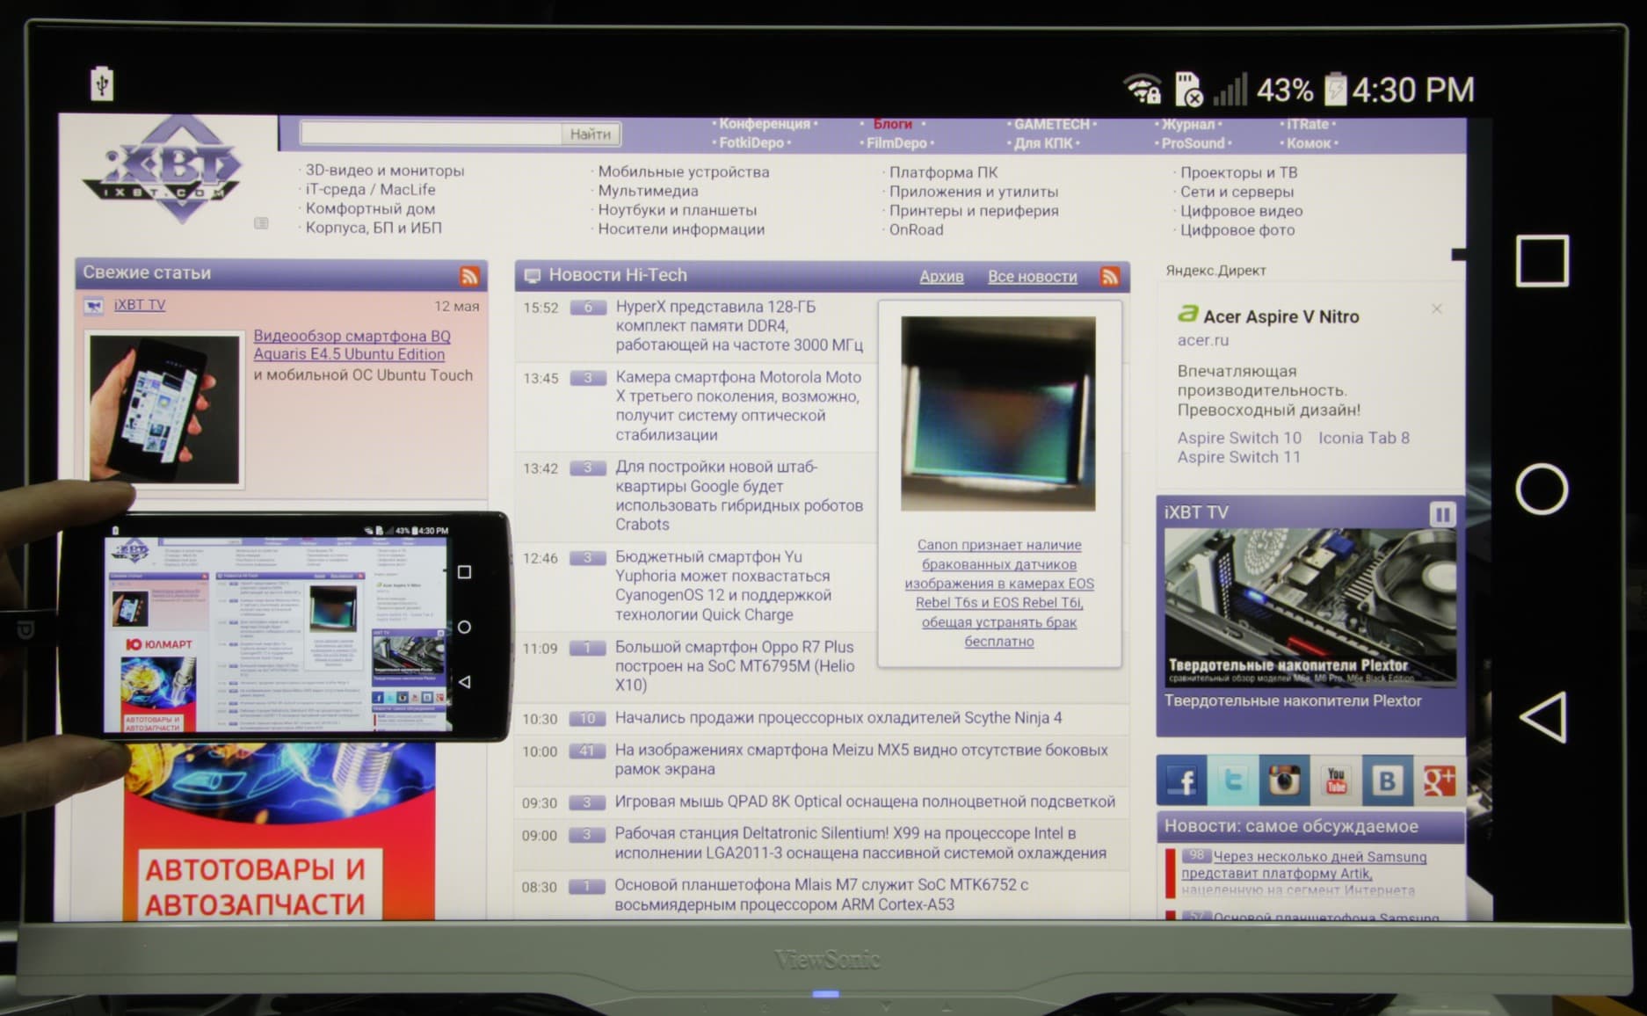Open the iTRate top menu link
This screenshot has width=1647, height=1016.
click(x=1308, y=124)
